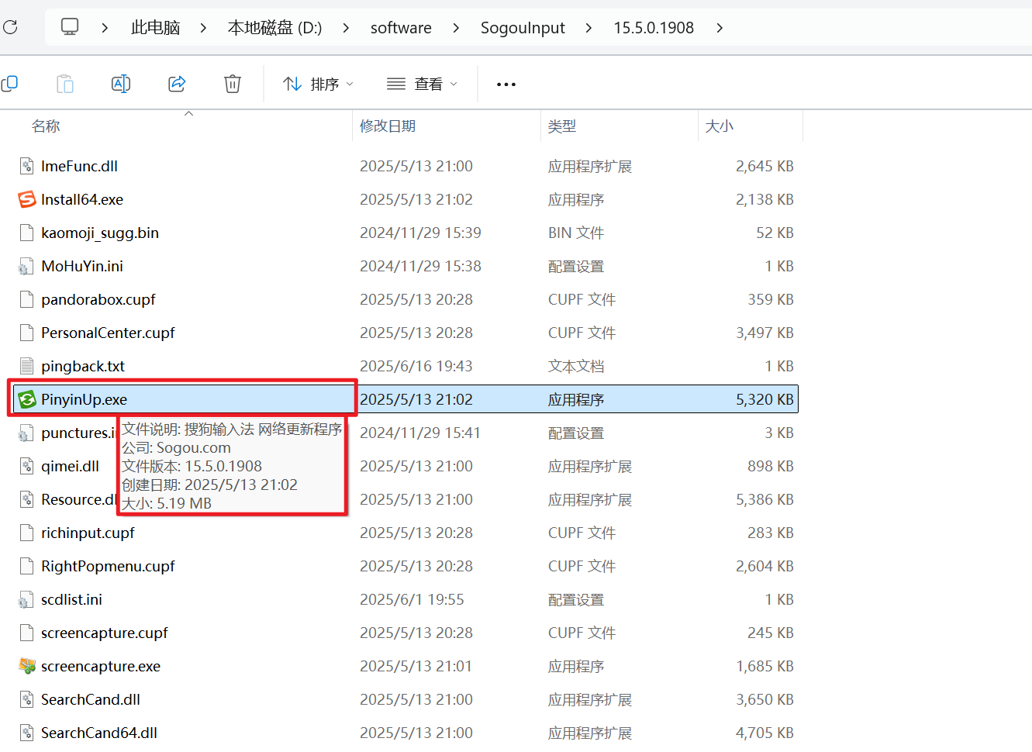Click the Sogou icon of Install64.exe
The image size is (1032, 752).
[27, 199]
